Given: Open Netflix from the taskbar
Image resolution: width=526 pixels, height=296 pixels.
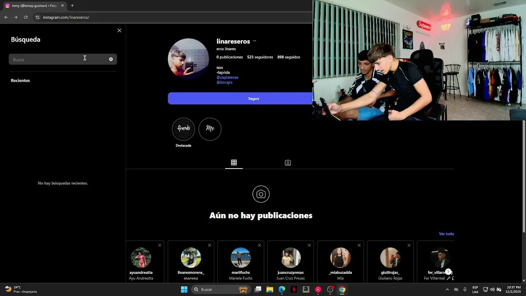Looking at the screenshot, I should 294,289.
